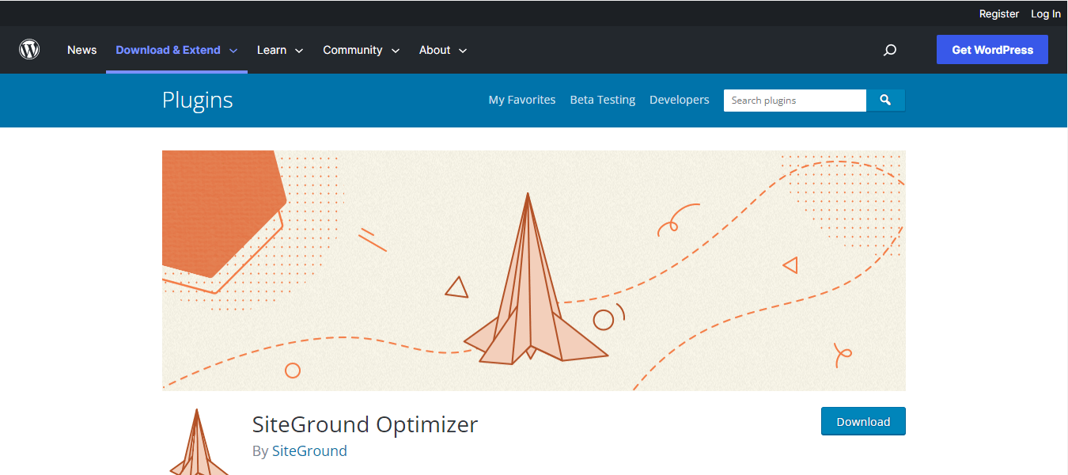Click the Register link
Image resolution: width=1068 pixels, height=475 pixels.
[998, 13]
